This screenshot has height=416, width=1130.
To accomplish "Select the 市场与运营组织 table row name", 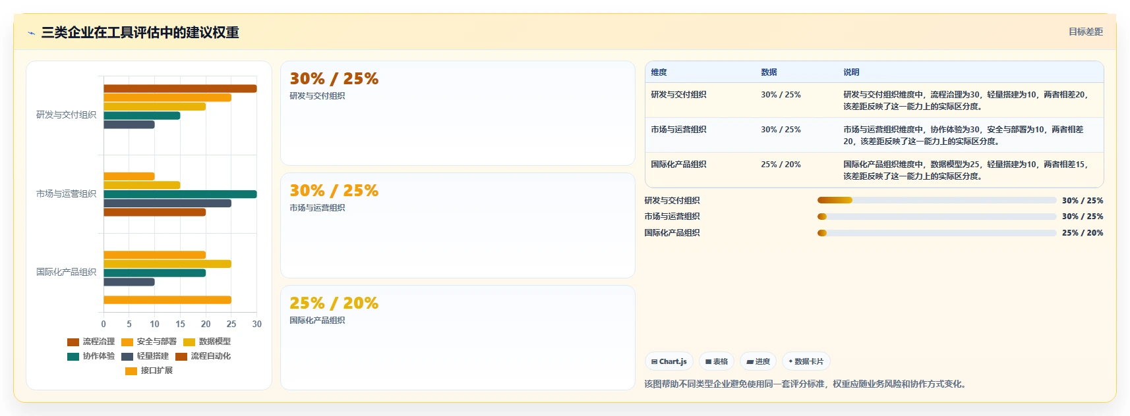I will [x=678, y=130].
